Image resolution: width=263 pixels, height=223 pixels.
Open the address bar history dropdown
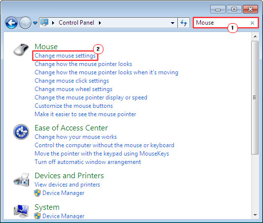(172, 23)
